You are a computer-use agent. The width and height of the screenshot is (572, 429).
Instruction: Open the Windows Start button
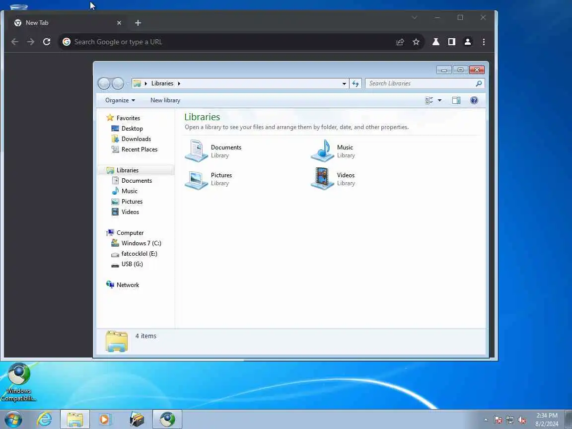coord(13,419)
